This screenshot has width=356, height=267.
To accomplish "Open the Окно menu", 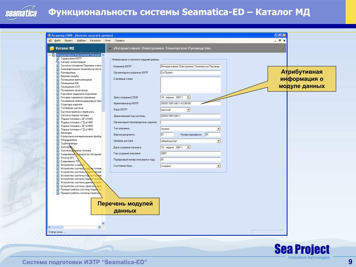I will 108,41.
